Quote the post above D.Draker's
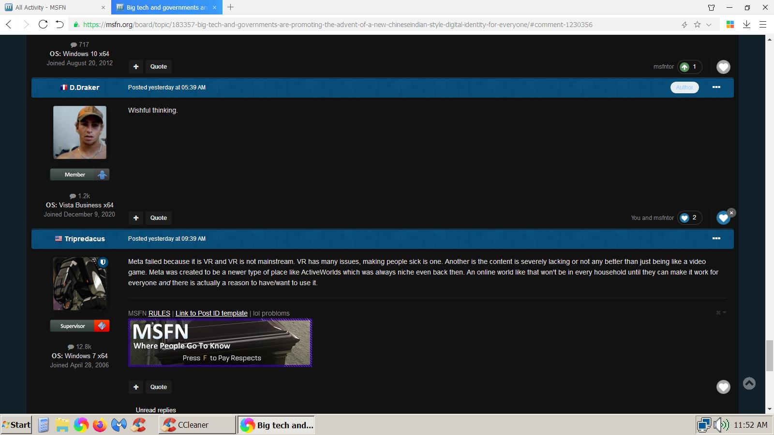774x435 pixels. click(159, 67)
